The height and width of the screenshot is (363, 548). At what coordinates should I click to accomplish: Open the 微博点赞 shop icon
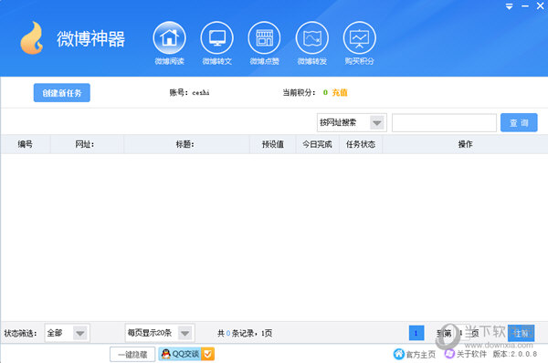pyautogui.click(x=264, y=38)
